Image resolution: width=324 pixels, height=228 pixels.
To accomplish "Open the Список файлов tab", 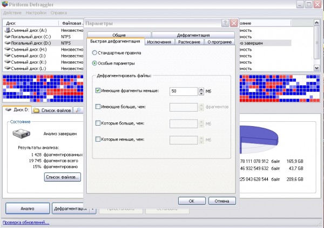I will tap(52, 110).
